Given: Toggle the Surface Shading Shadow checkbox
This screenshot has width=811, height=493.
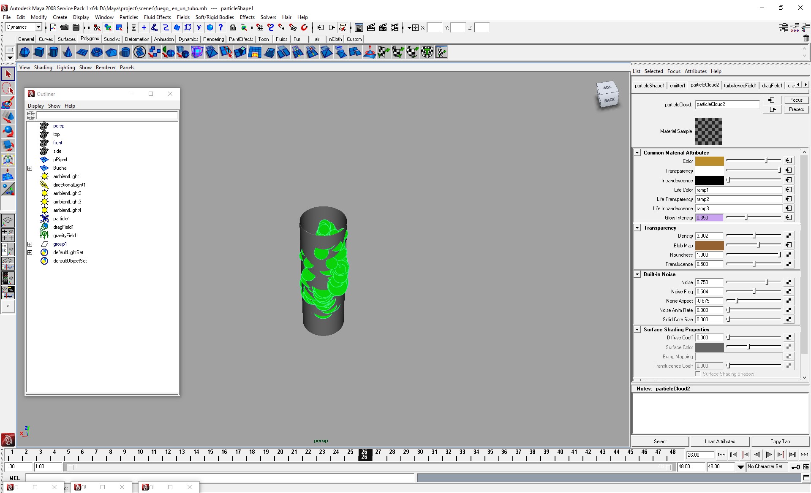Looking at the screenshot, I should pyautogui.click(x=698, y=374).
